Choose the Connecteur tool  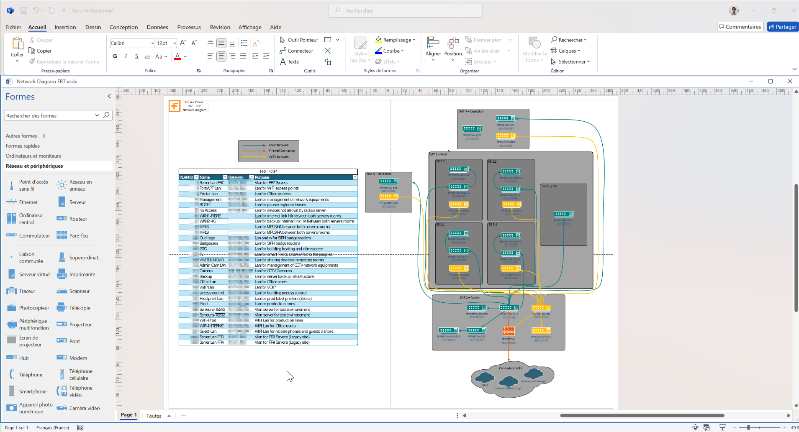296,51
